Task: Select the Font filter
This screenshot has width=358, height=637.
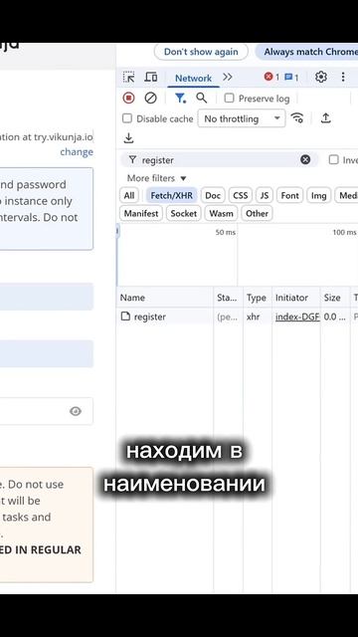Action: tap(289, 195)
